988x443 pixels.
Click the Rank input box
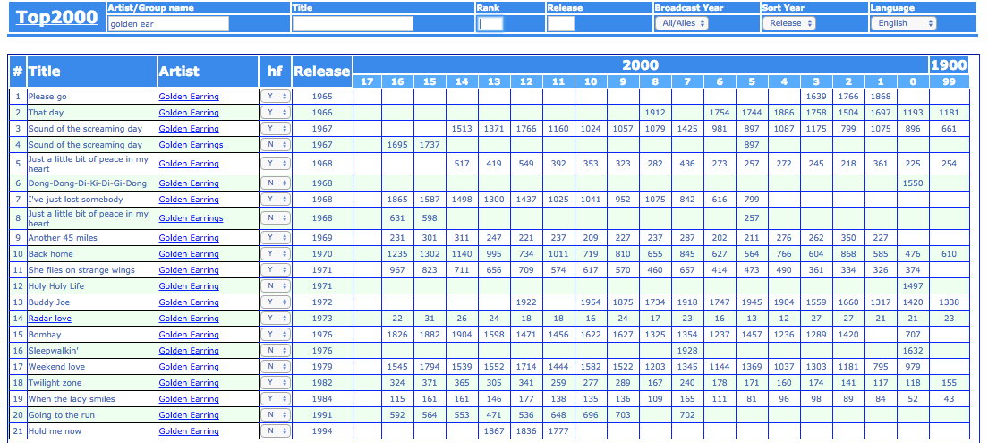(x=490, y=24)
